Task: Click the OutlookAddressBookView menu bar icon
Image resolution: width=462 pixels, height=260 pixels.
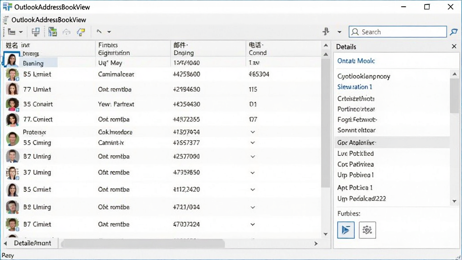Action: [x=5, y=20]
